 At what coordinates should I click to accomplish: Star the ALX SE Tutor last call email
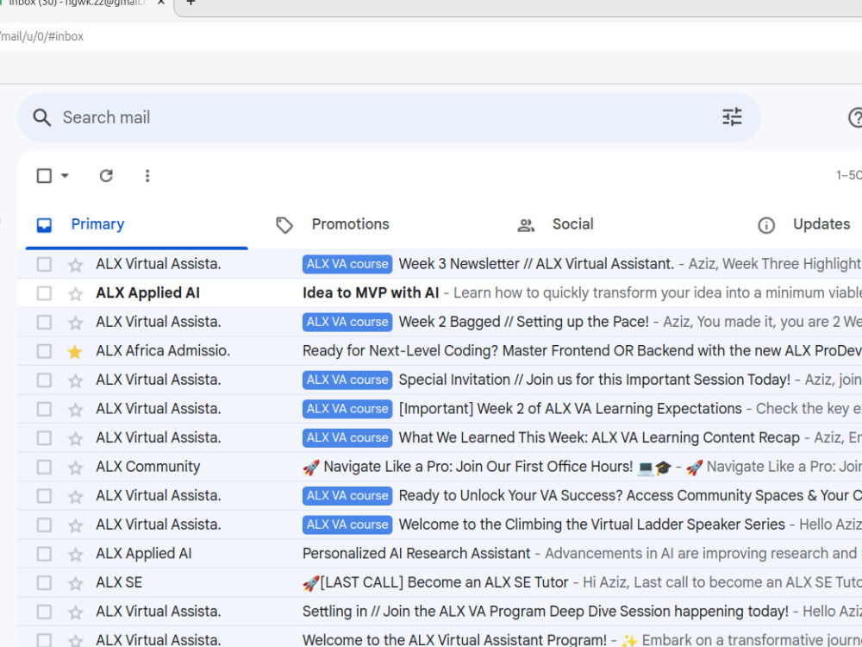click(x=75, y=583)
